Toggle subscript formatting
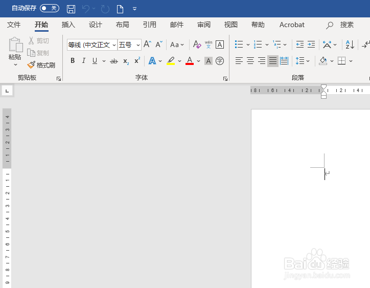Viewport: 370px width, 288px height. click(126, 61)
